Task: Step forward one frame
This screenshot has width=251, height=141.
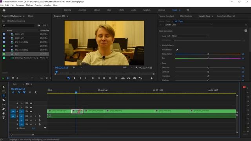Action: (x=110, y=78)
